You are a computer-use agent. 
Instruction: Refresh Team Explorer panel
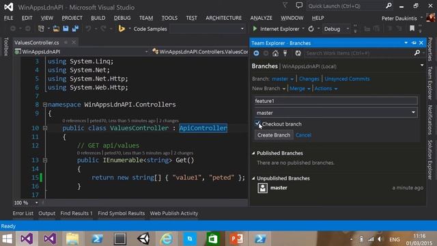pyautogui.click(x=298, y=53)
